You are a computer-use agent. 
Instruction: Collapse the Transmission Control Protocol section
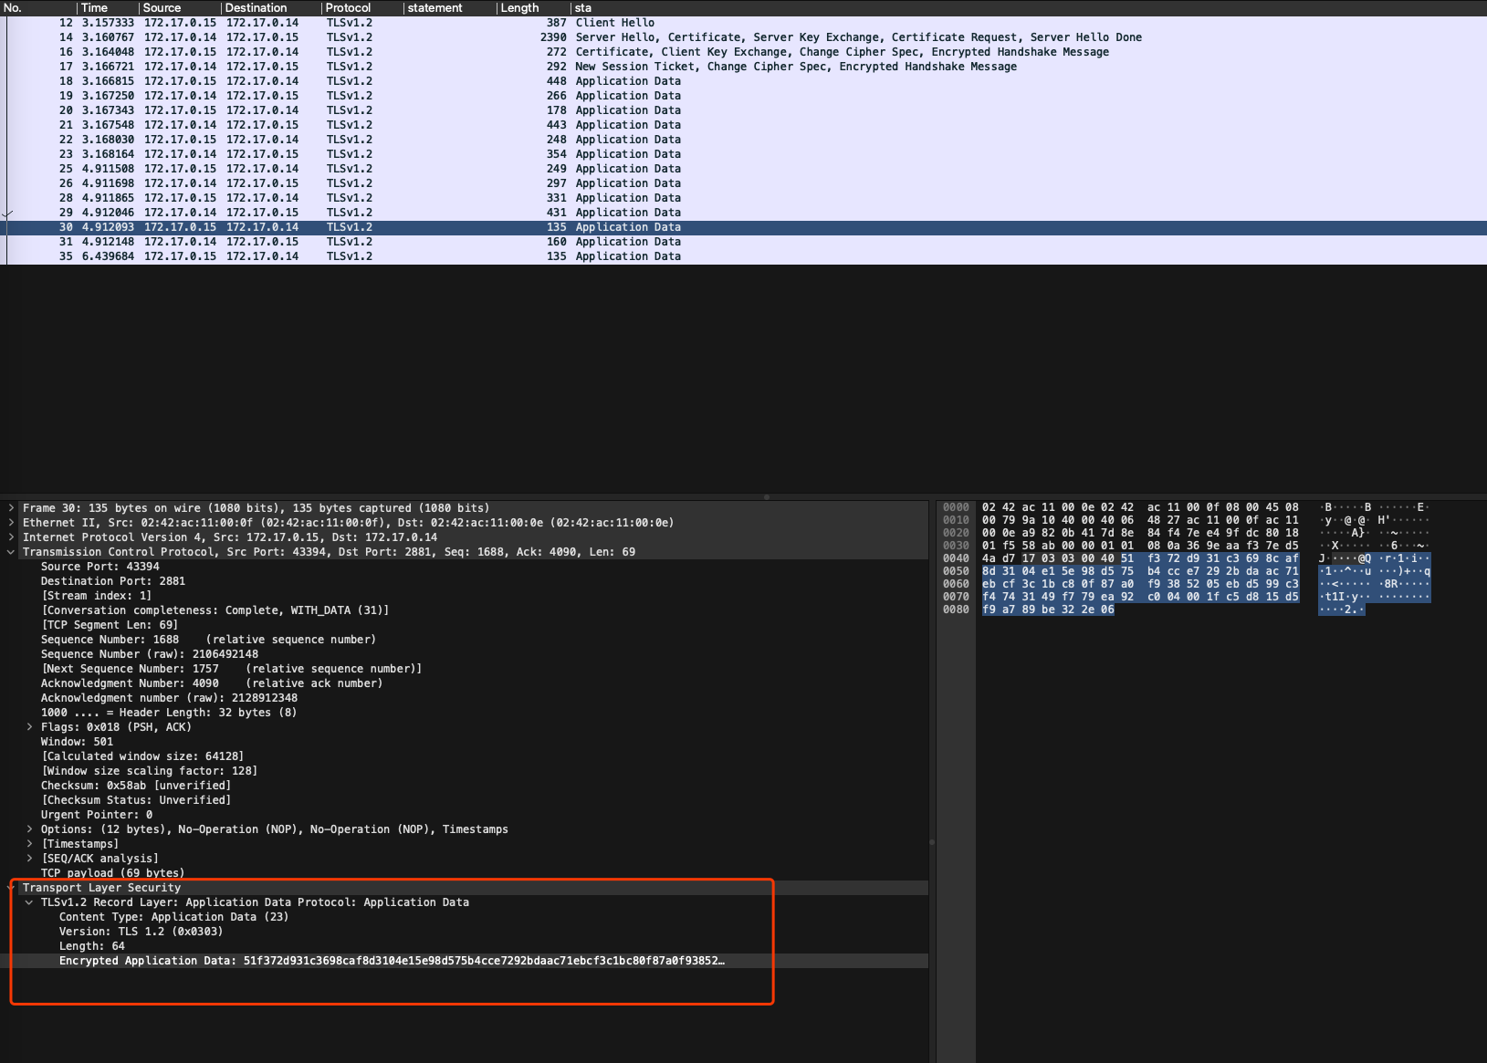(x=11, y=552)
